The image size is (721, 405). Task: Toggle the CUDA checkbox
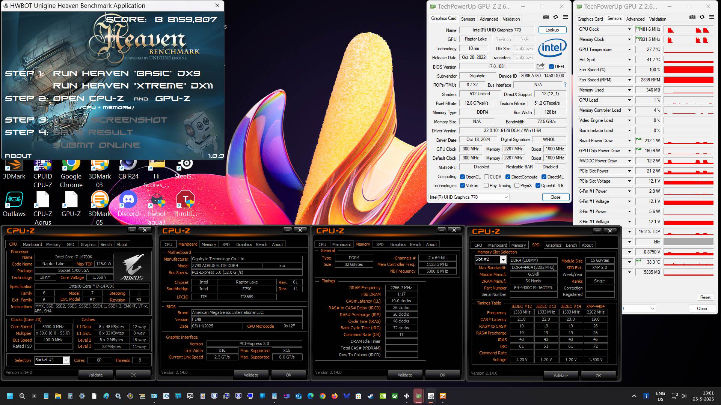click(x=486, y=177)
